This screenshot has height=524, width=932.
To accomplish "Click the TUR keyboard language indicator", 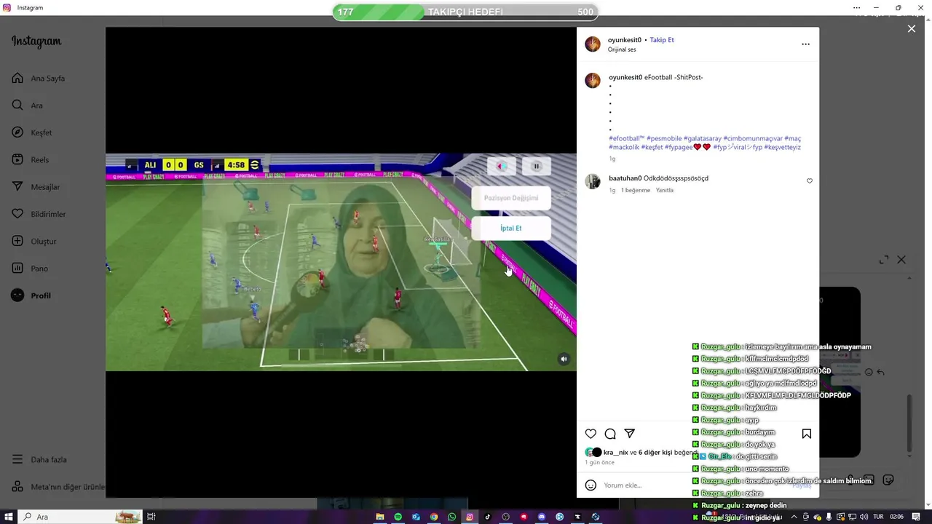I will pos(878,517).
